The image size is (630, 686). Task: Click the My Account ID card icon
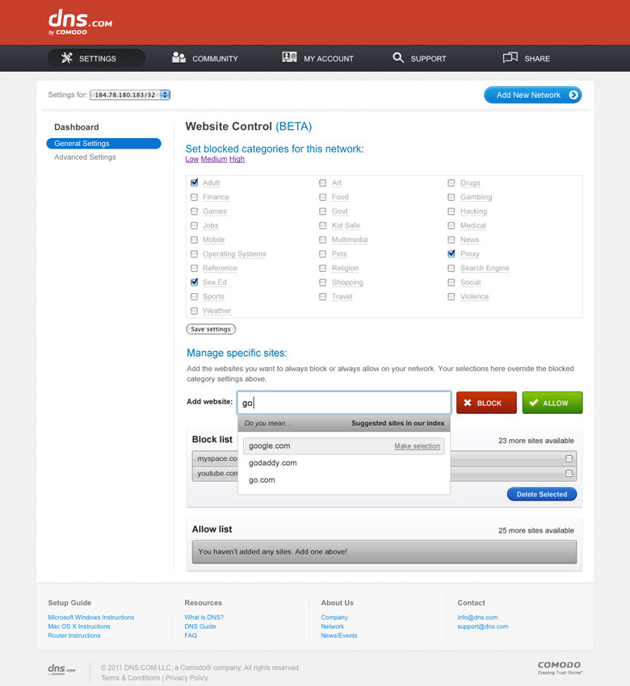point(289,58)
